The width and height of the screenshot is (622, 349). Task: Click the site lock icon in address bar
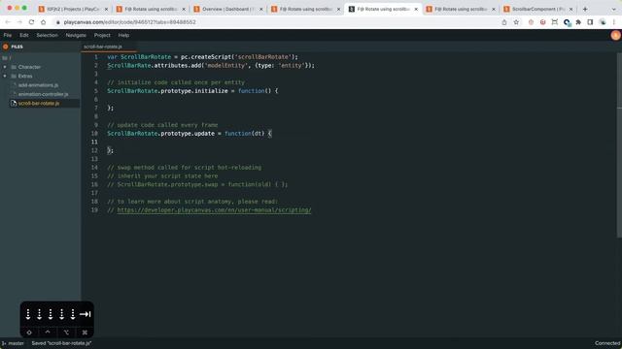[x=58, y=22]
